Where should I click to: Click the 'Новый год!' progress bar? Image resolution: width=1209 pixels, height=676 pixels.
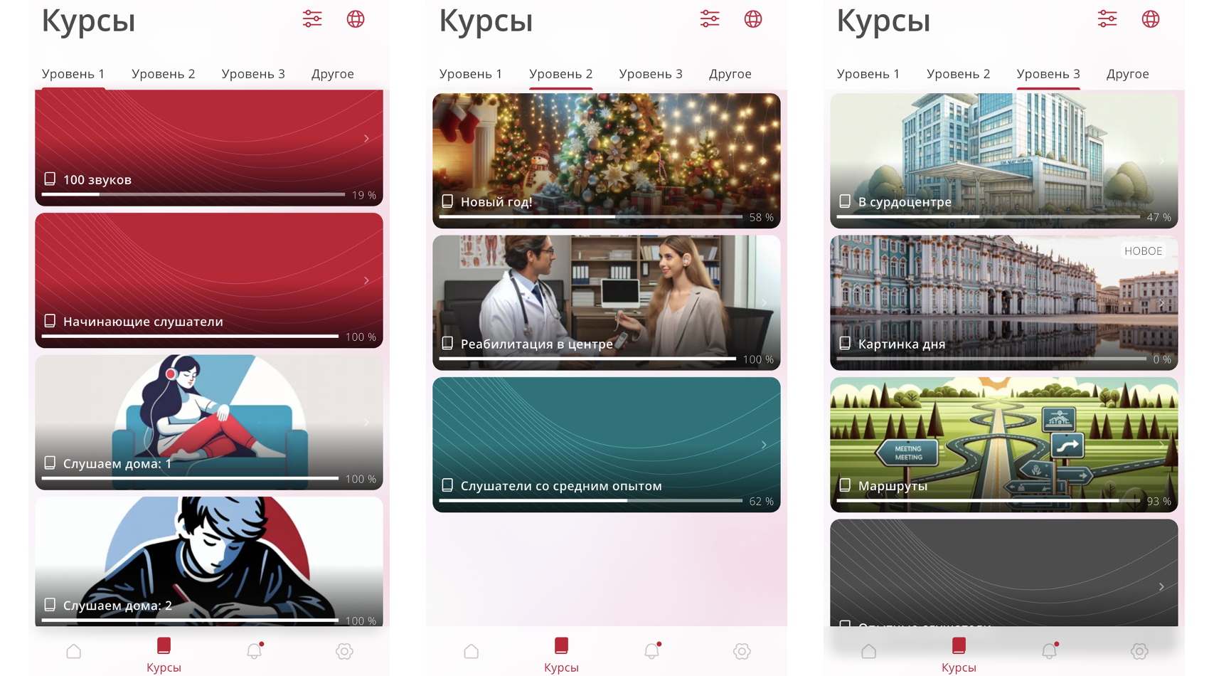tap(590, 216)
